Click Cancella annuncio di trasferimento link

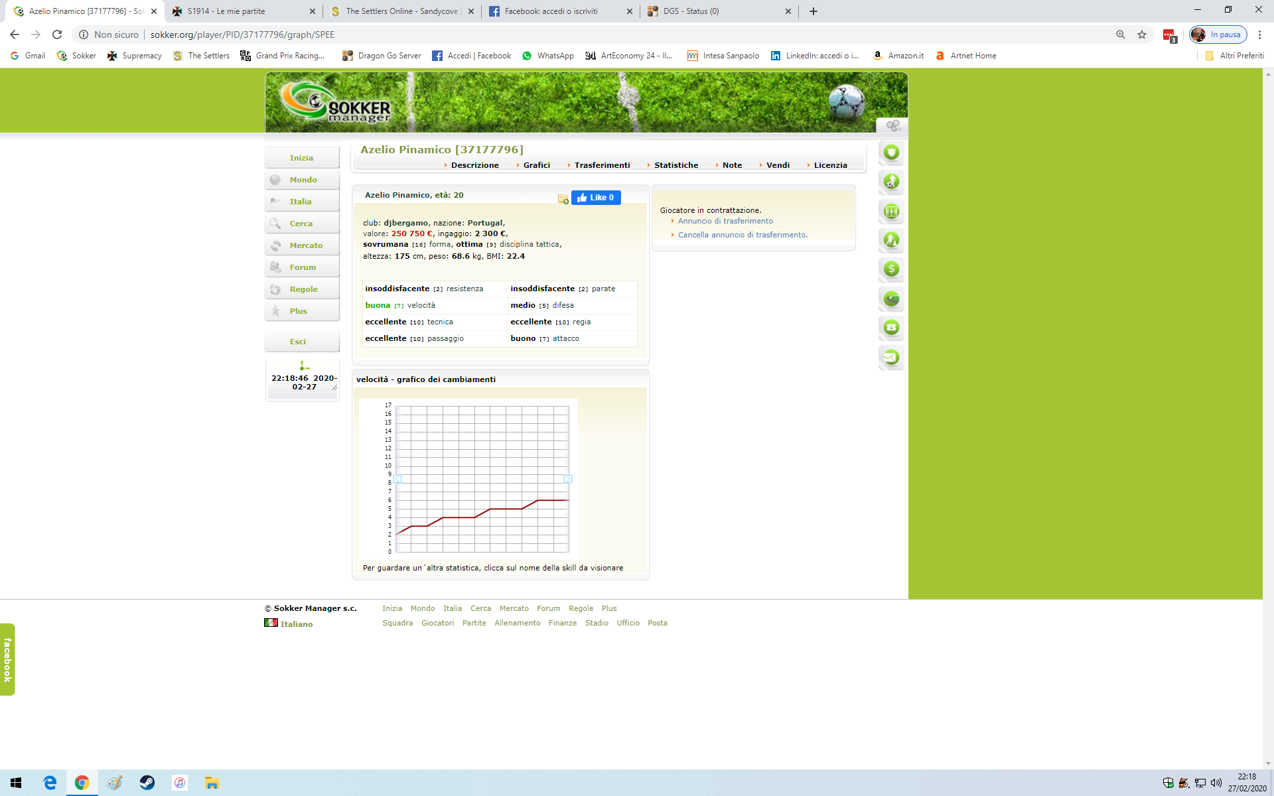pos(743,235)
